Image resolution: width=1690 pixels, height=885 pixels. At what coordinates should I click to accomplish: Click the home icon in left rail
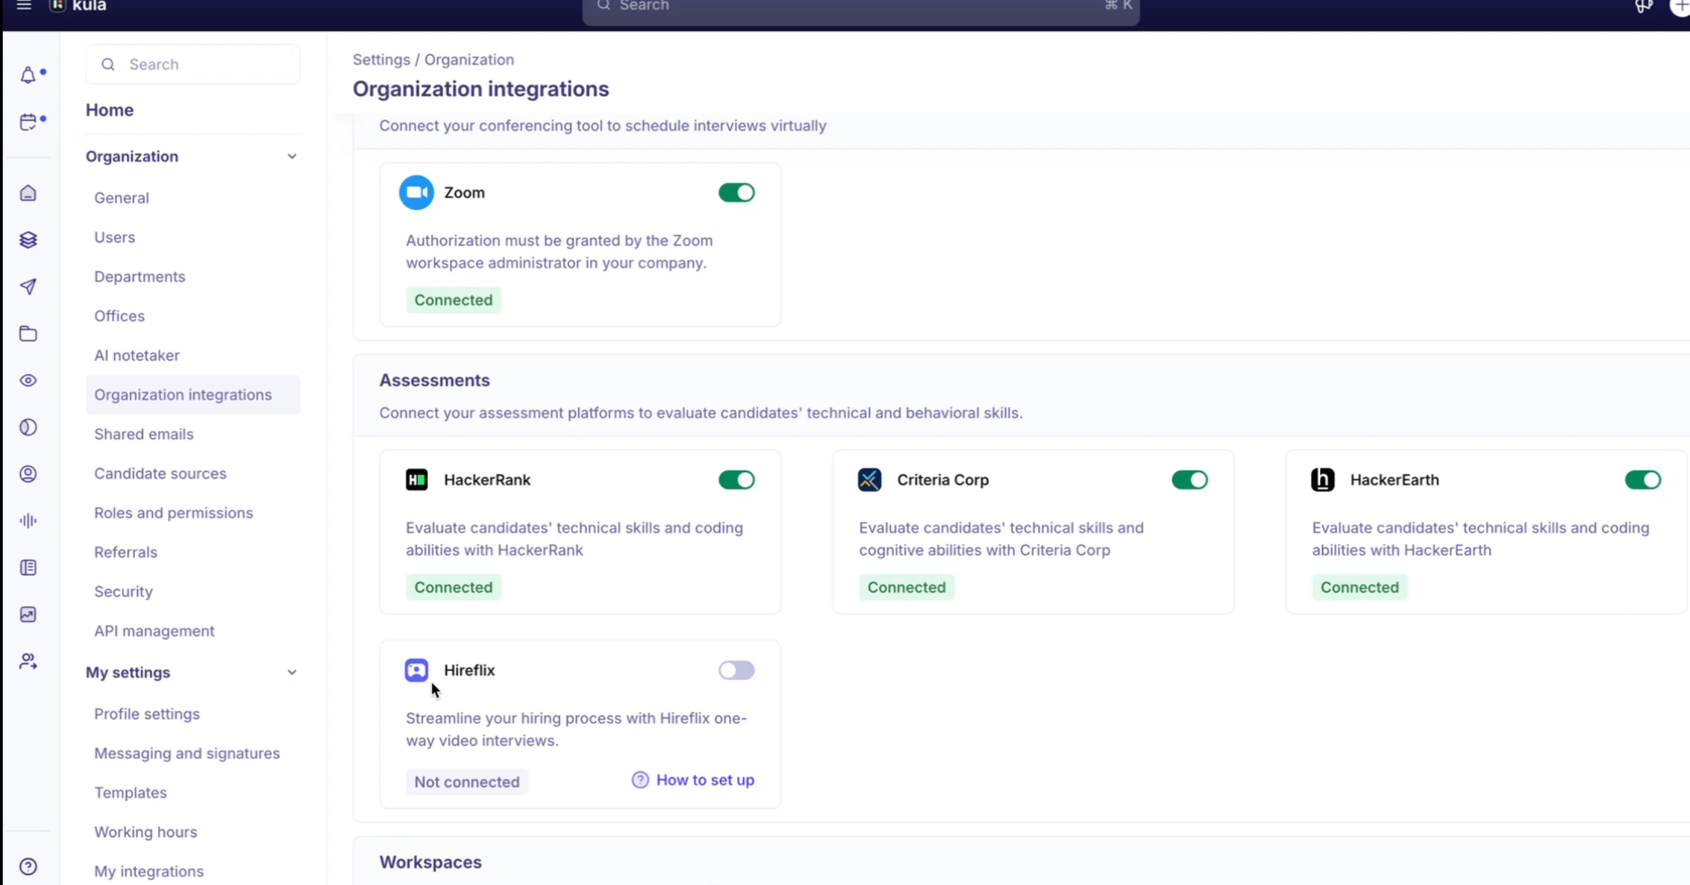pyautogui.click(x=28, y=193)
